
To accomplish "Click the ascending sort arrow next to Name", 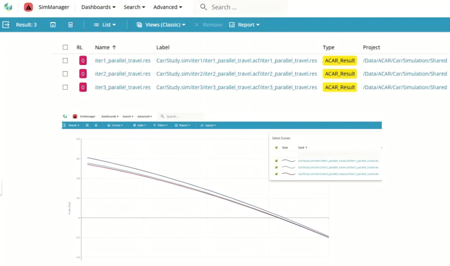I will [114, 48].
